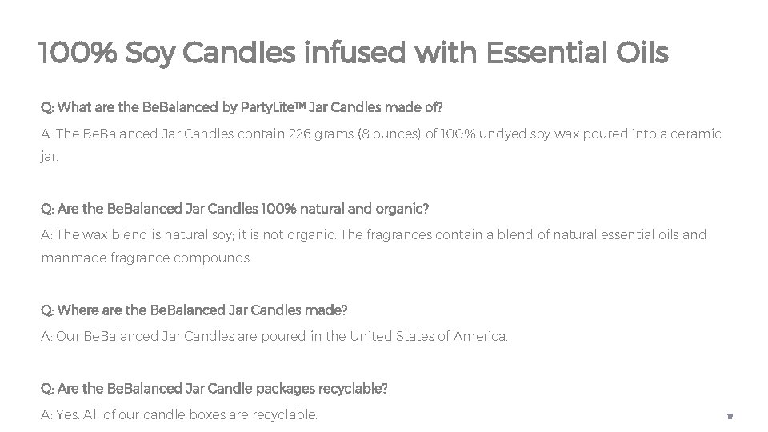The height and width of the screenshot is (432, 768).
Task: Click the word 'jar.' on the wrapped line
Action: (49, 157)
